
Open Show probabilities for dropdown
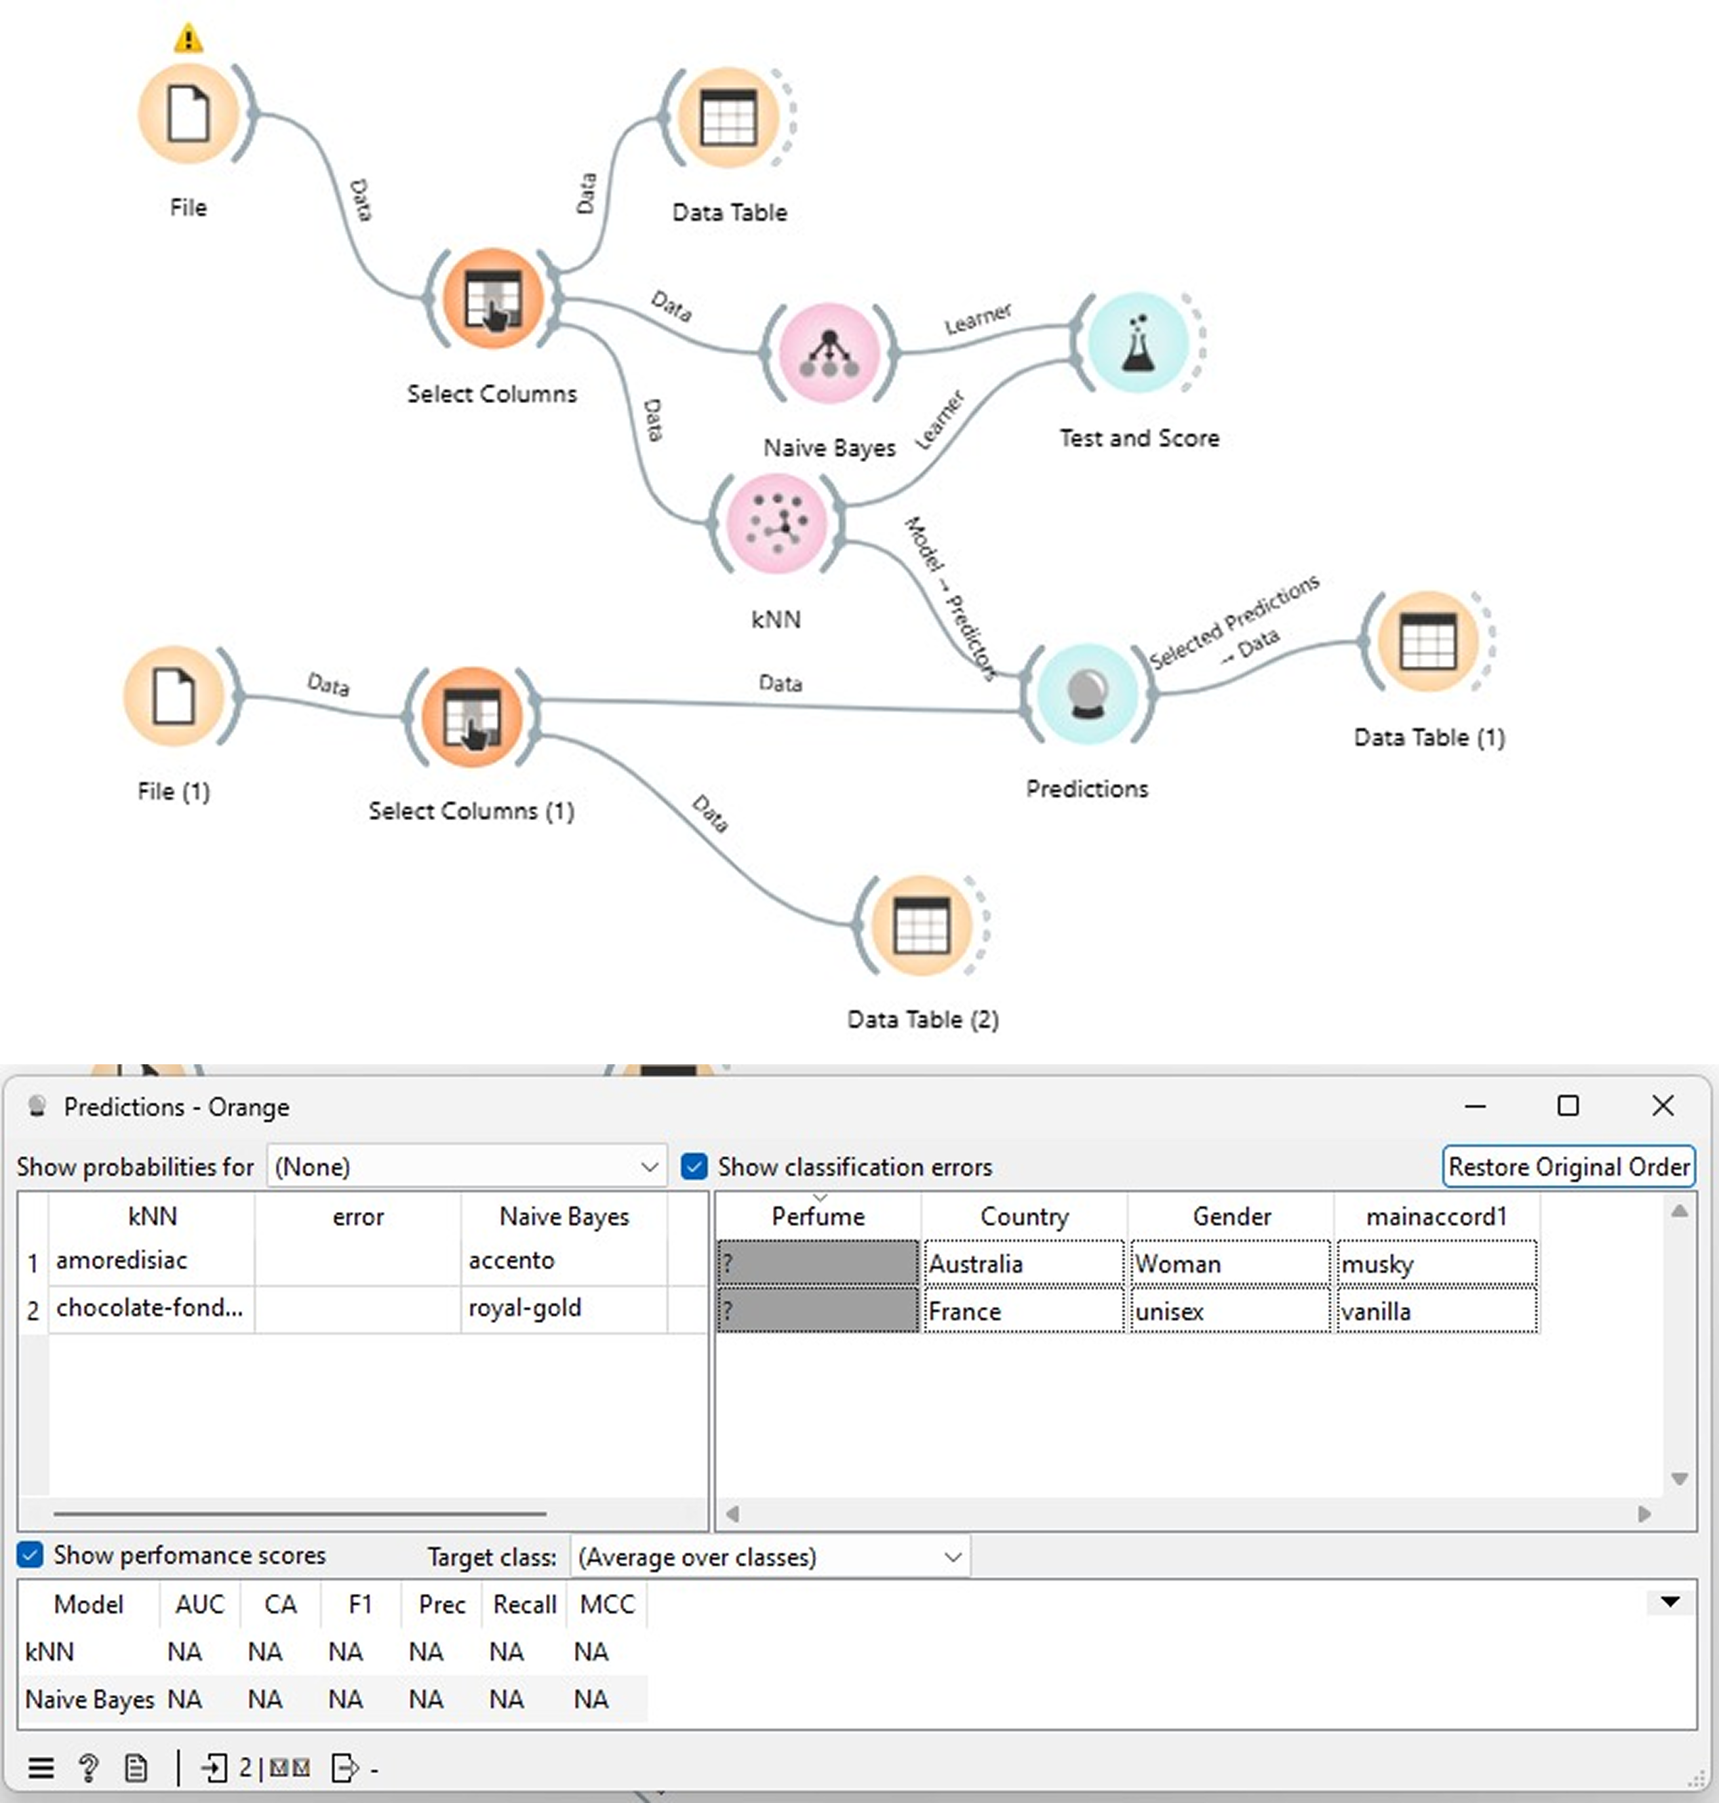pos(467,1166)
